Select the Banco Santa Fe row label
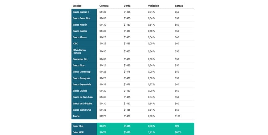The height and width of the screenshot is (135, 268). point(81,12)
